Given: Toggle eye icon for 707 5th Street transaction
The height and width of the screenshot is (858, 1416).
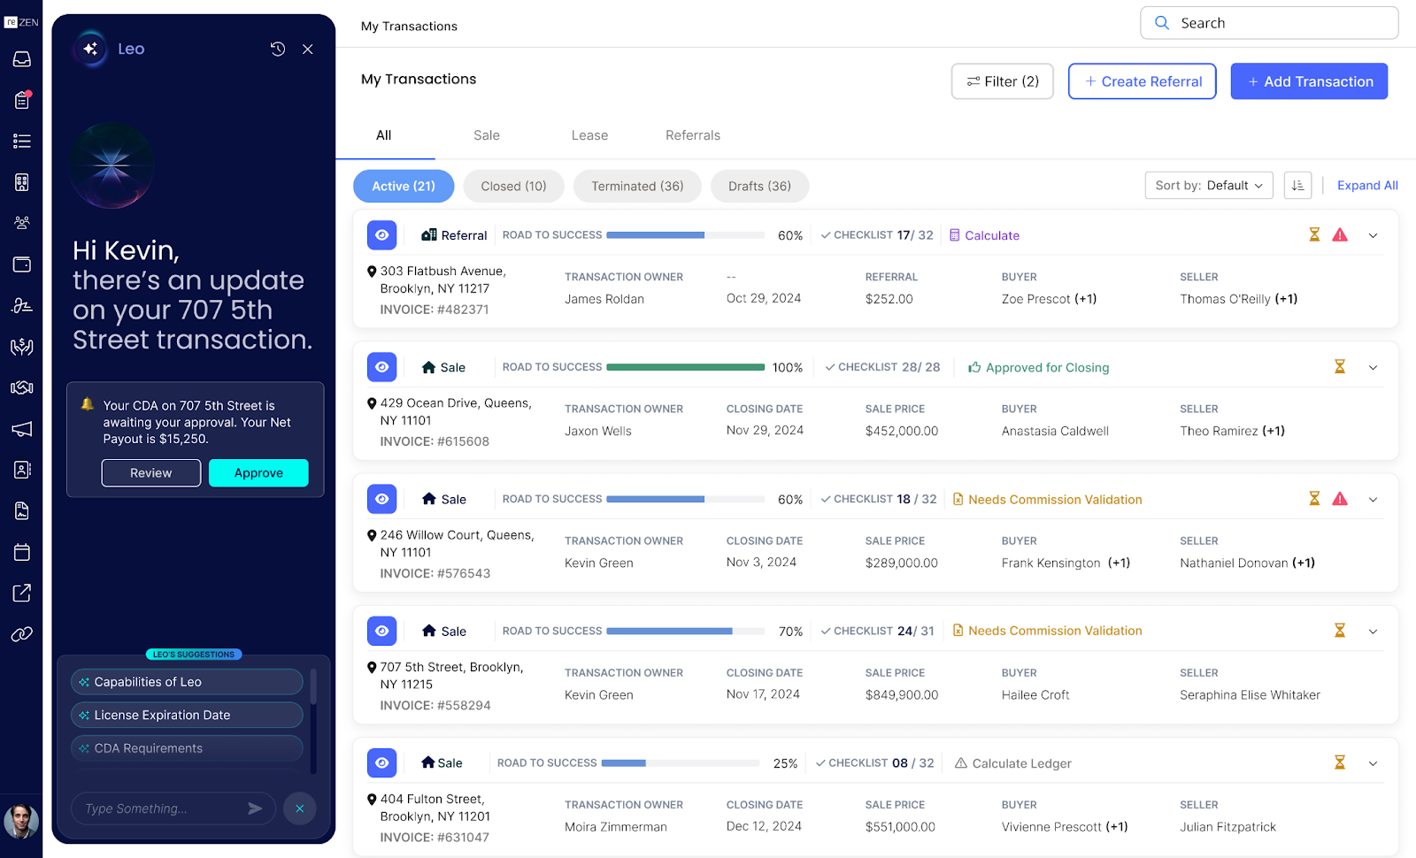Looking at the screenshot, I should pos(382,631).
